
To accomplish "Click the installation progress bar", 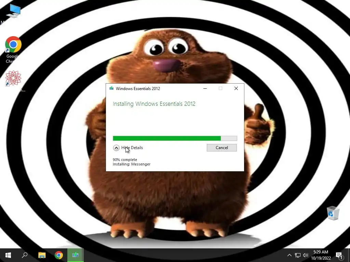I will [175, 139].
